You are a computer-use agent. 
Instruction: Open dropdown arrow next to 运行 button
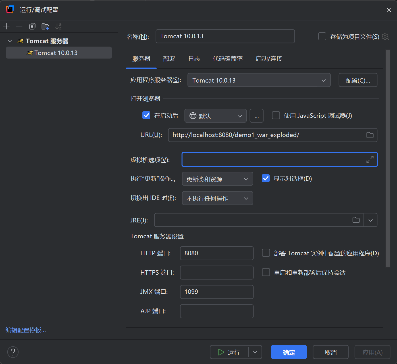pos(255,352)
